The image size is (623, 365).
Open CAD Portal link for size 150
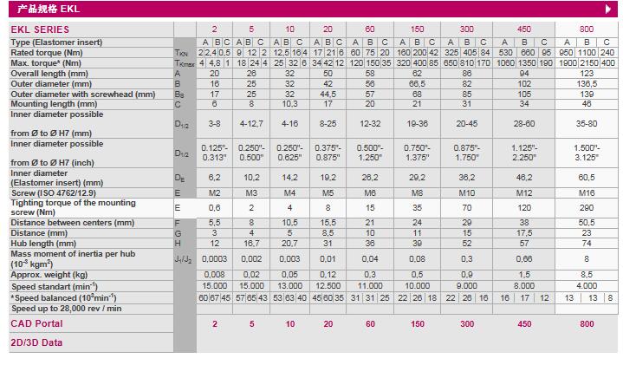(418, 323)
